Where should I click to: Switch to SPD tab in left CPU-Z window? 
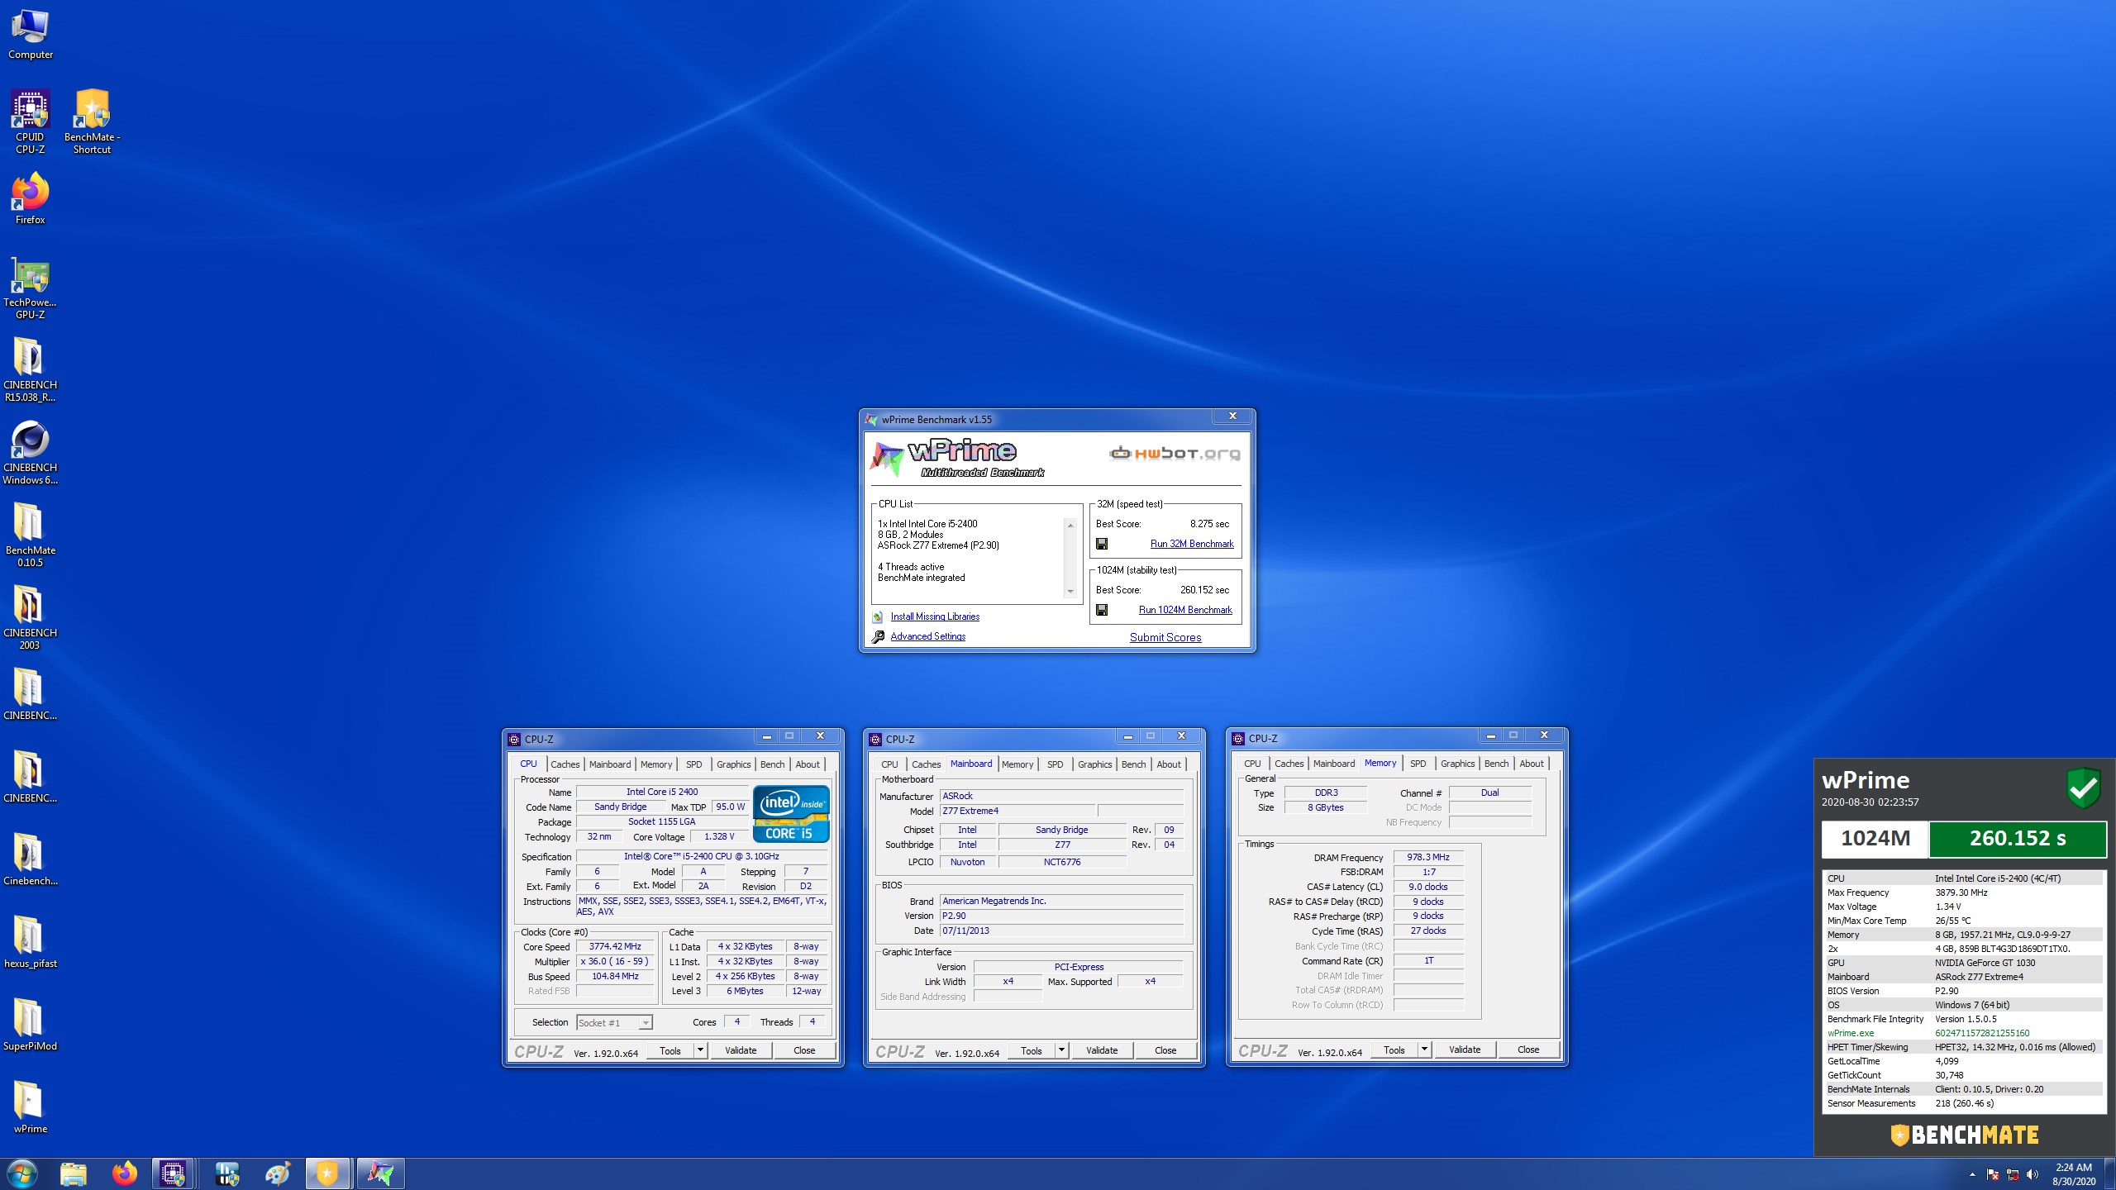point(694,764)
